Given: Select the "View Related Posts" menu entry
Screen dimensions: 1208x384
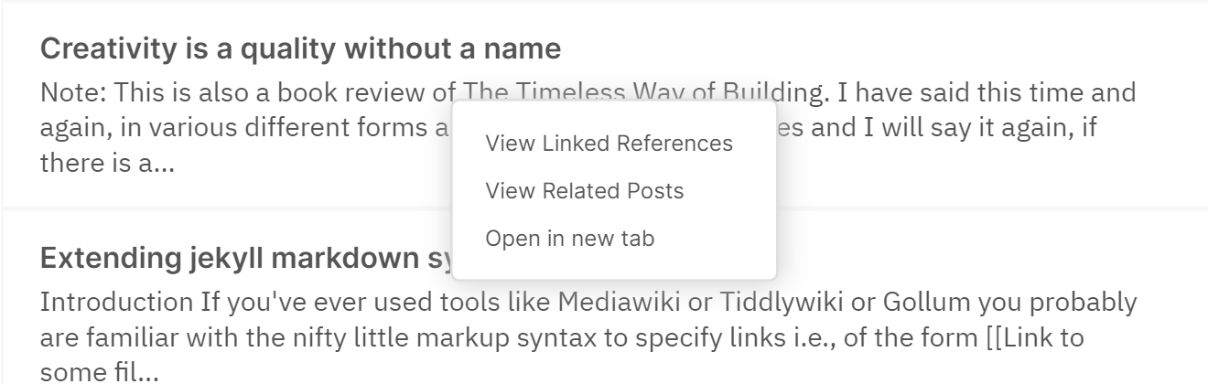Looking at the screenshot, I should tap(584, 191).
